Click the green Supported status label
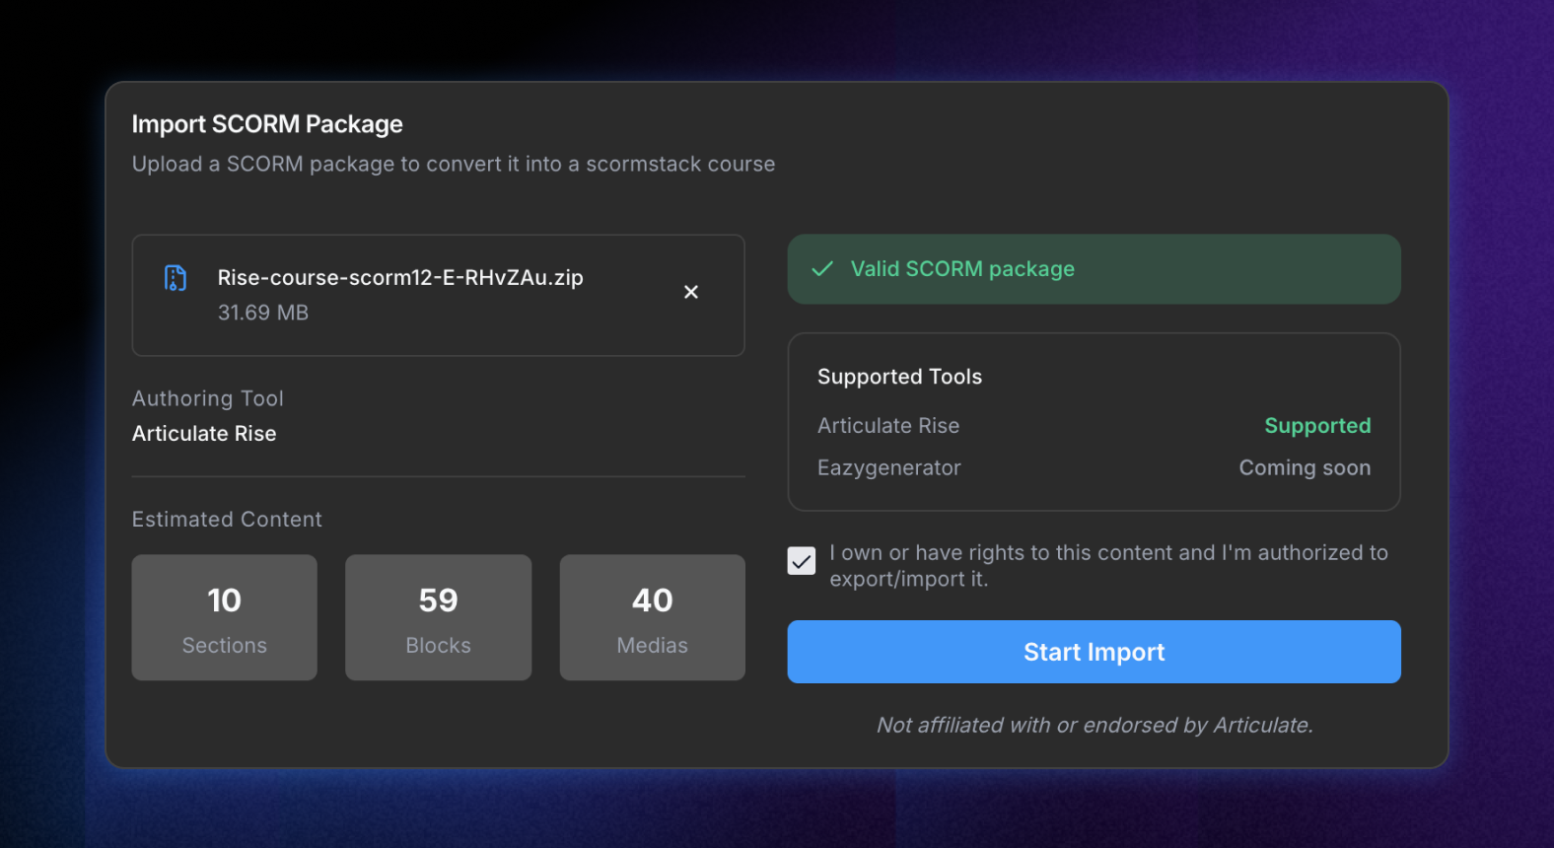This screenshot has height=848, width=1554. coord(1317,426)
